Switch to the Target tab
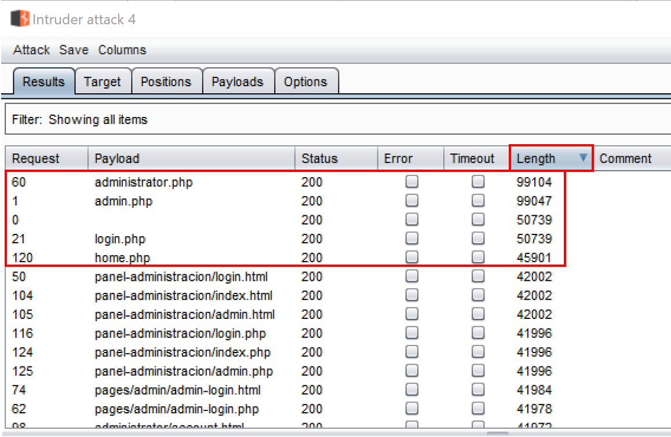This screenshot has height=437, width=671. coord(103,82)
